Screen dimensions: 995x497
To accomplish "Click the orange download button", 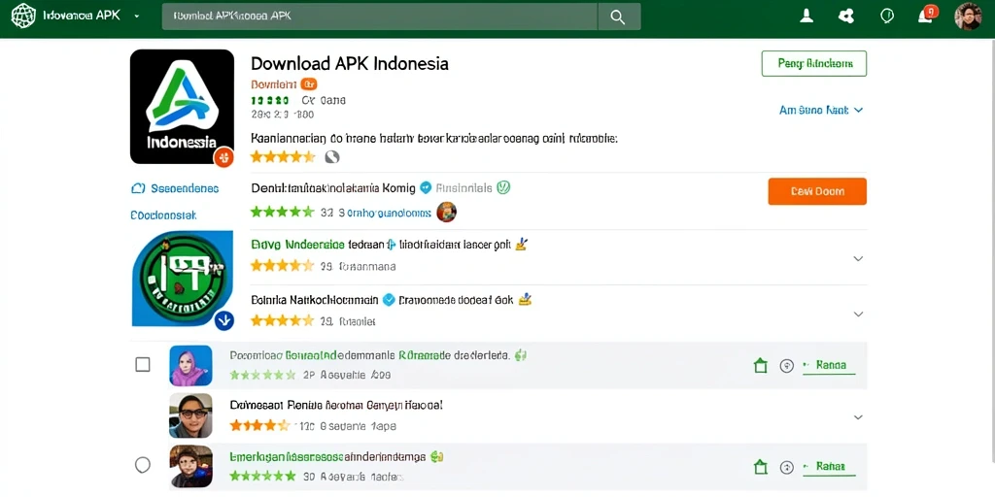I will 816,191.
